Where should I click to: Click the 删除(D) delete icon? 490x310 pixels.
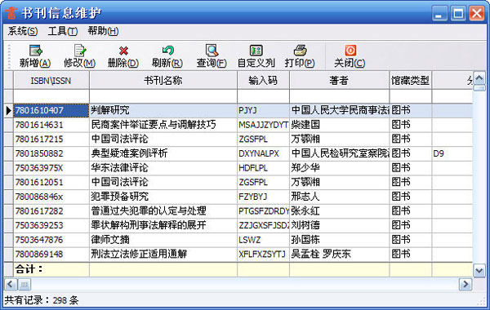[124, 51]
